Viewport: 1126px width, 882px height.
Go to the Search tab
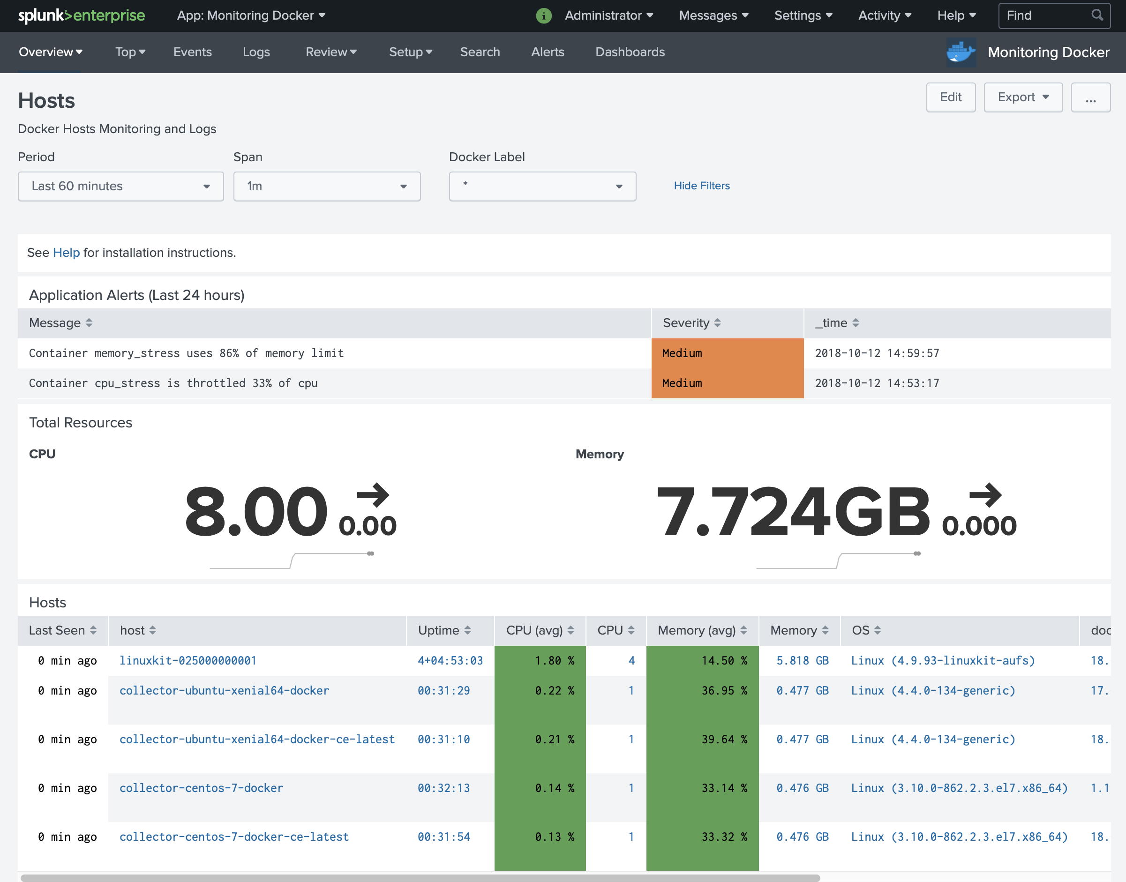[x=480, y=52]
